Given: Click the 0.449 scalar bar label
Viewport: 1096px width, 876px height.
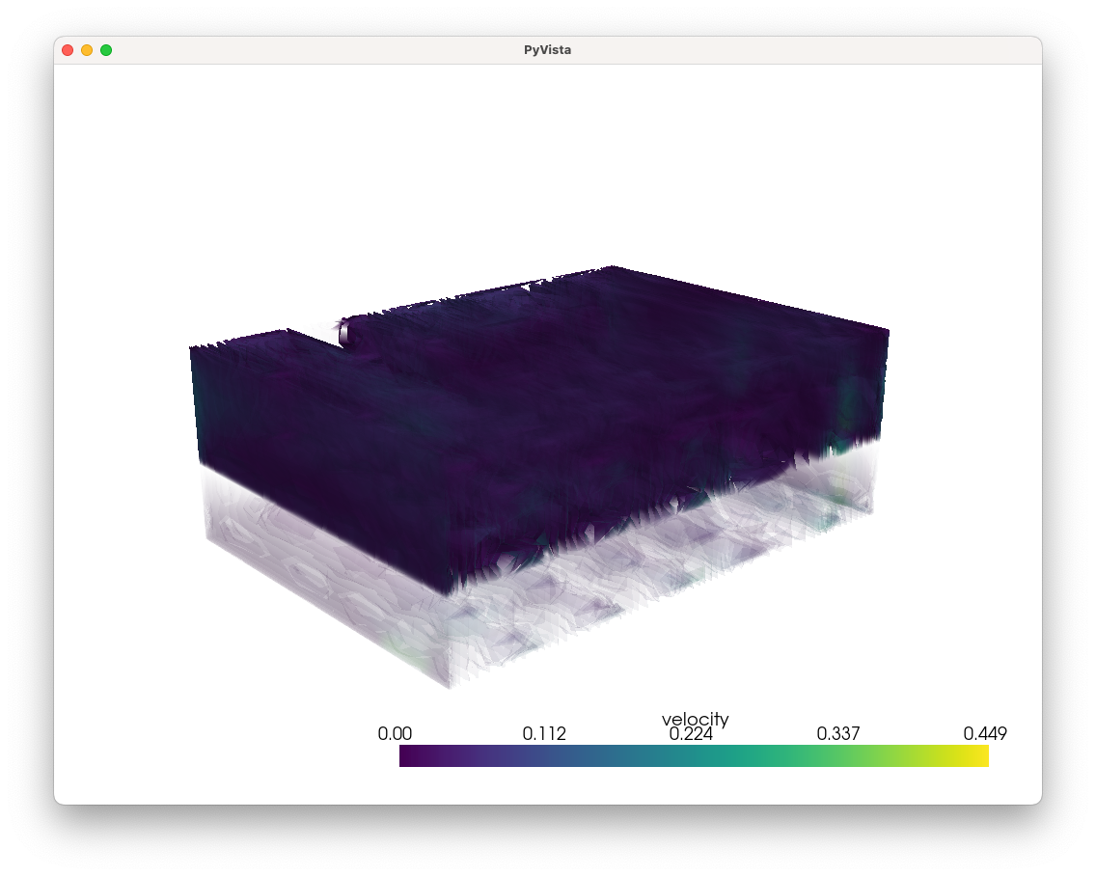Looking at the screenshot, I should pyautogui.click(x=985, y=733).
